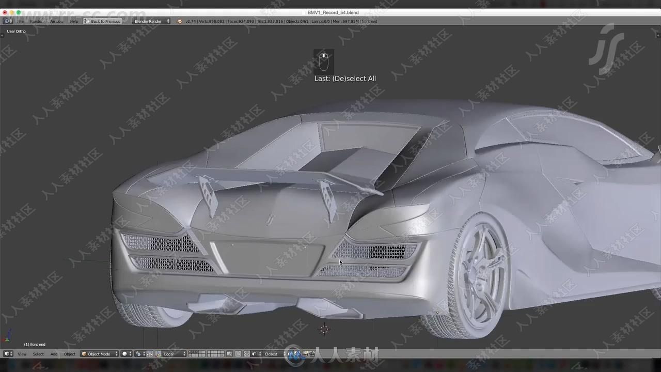Open the Help menu in the Info header
661x372 pixels.
(x=74, y=21)
